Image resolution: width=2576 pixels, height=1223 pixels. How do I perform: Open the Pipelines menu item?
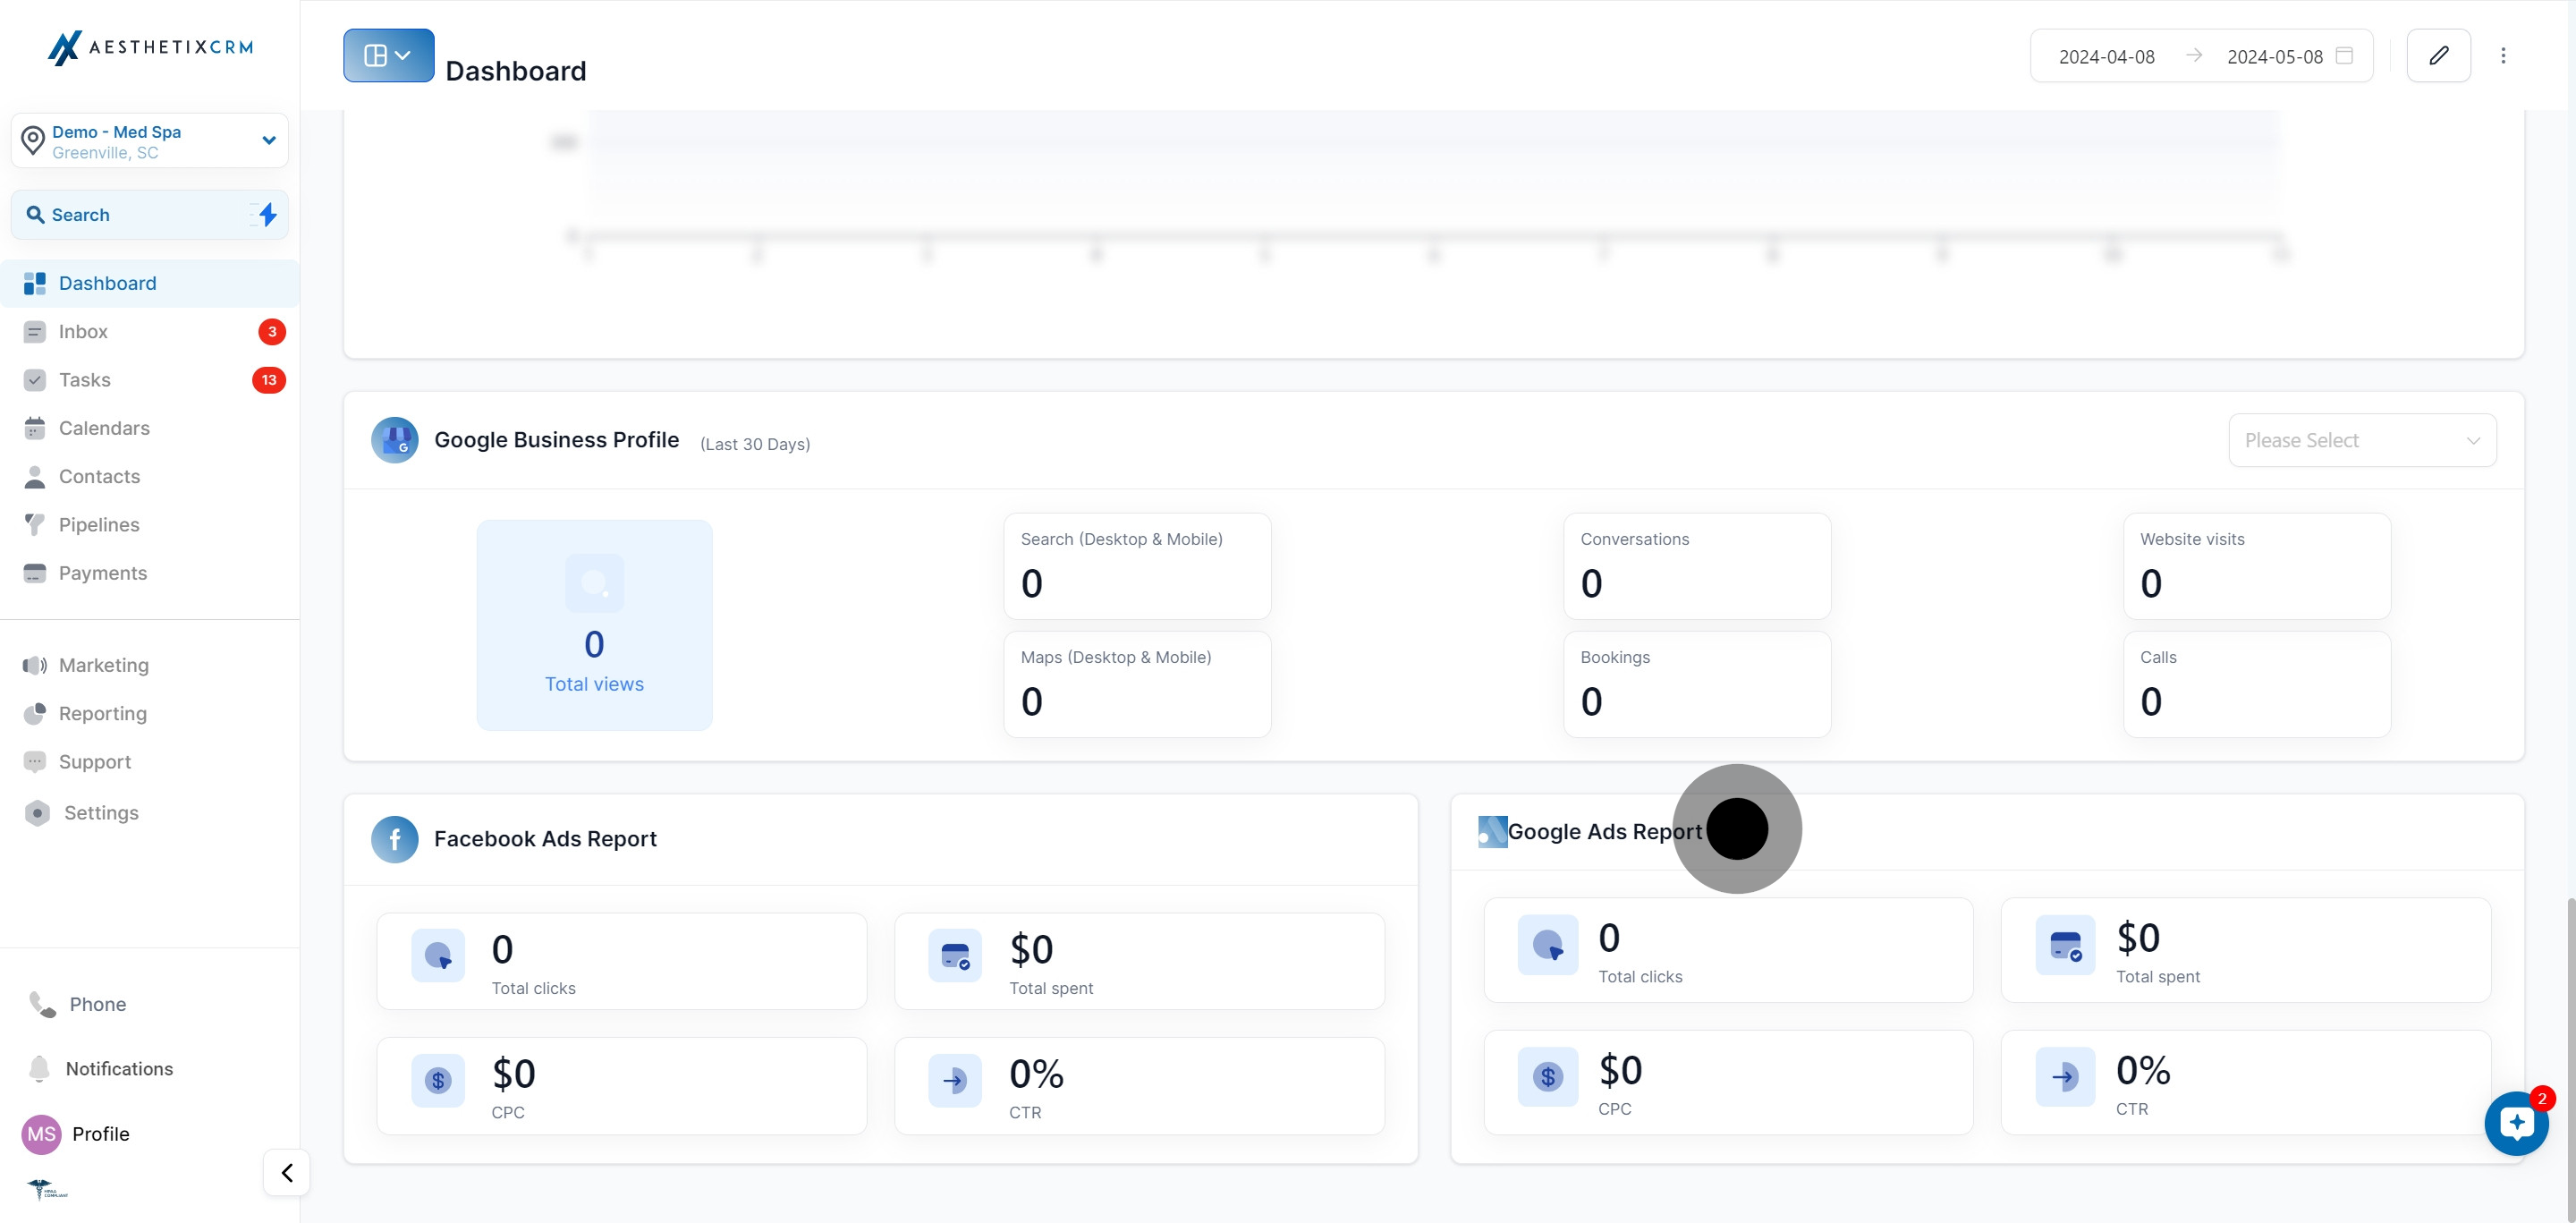pyautogui.click(x=99, y=524)
